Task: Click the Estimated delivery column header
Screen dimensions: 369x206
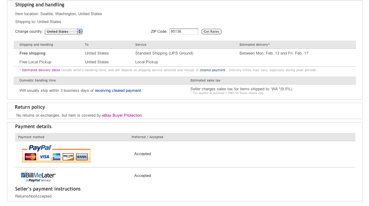Action: 254,45
